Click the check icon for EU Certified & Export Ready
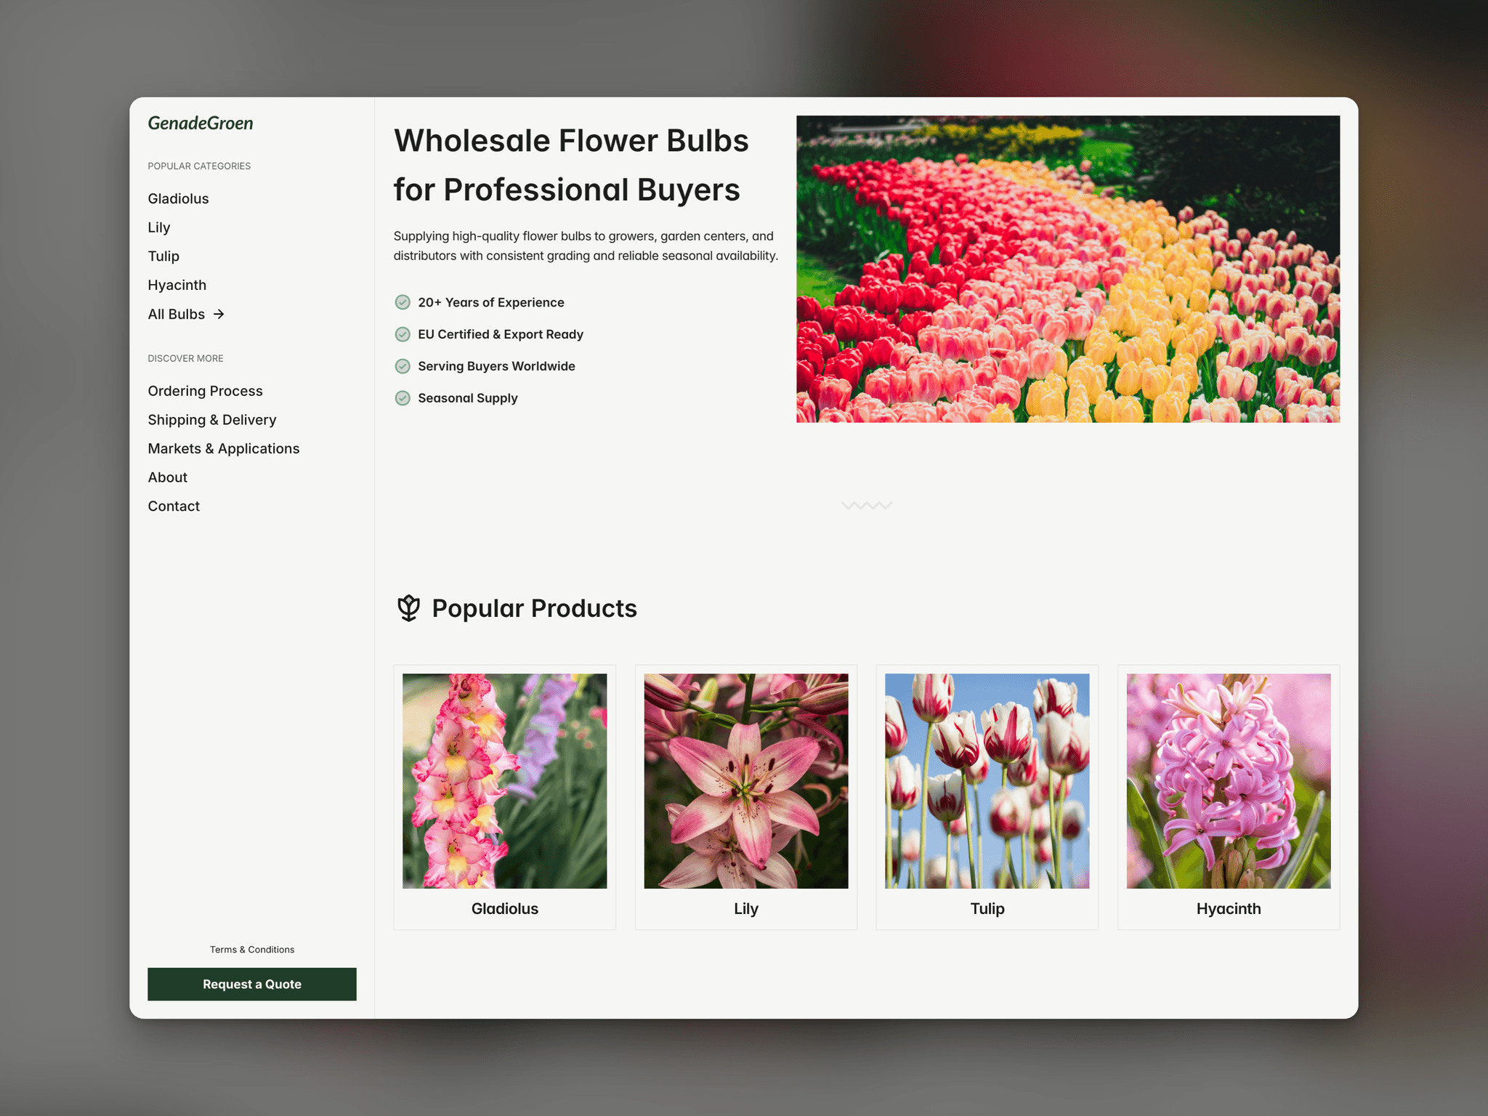Image resolution: width=1488 pixels, height=1116 pixels. coord(403,334)
